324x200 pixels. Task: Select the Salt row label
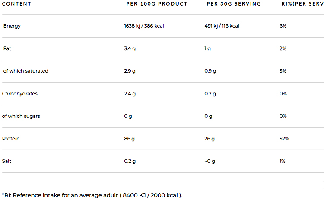pos(7,161)
